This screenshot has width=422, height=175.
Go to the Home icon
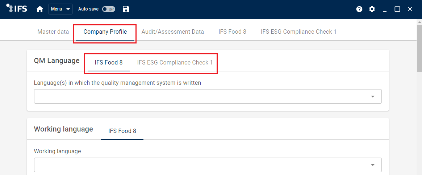(40, 9)
